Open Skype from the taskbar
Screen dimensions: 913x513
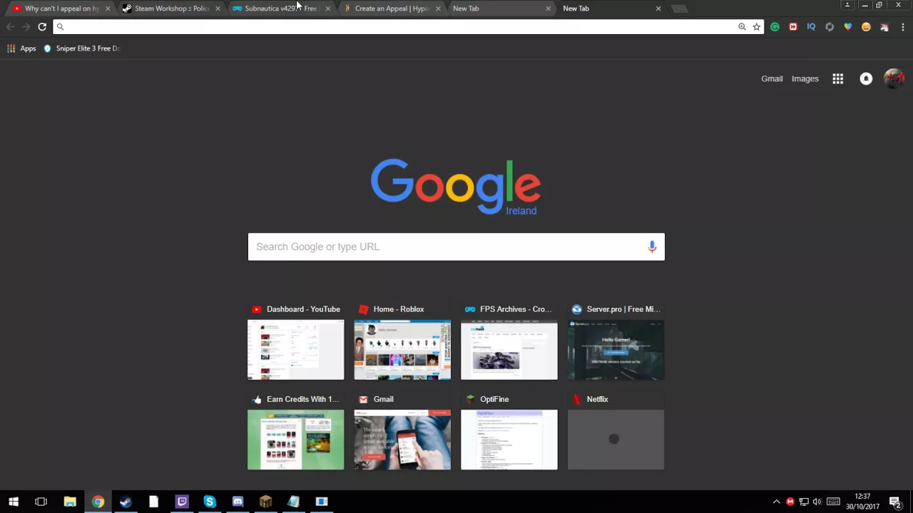(x=210, y=502)
